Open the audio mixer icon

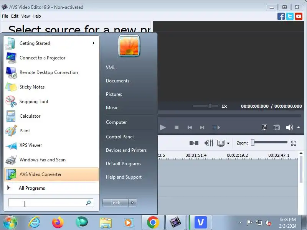tap(209, 143)
